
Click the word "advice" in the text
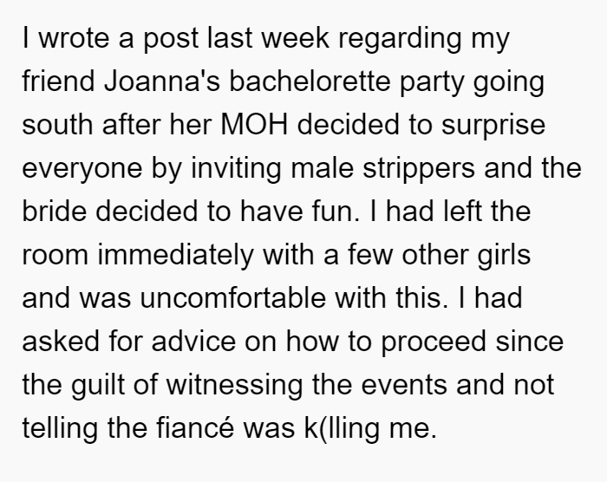[193, 341]
